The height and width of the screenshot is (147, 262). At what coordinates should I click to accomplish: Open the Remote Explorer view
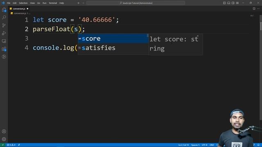click(x=4, y=41)
